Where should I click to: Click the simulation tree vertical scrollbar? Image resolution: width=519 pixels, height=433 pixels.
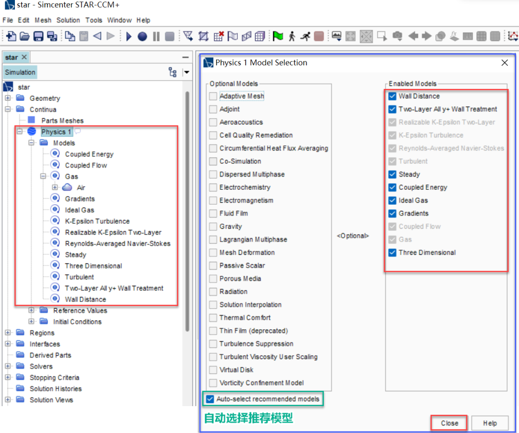coord(187,211)
